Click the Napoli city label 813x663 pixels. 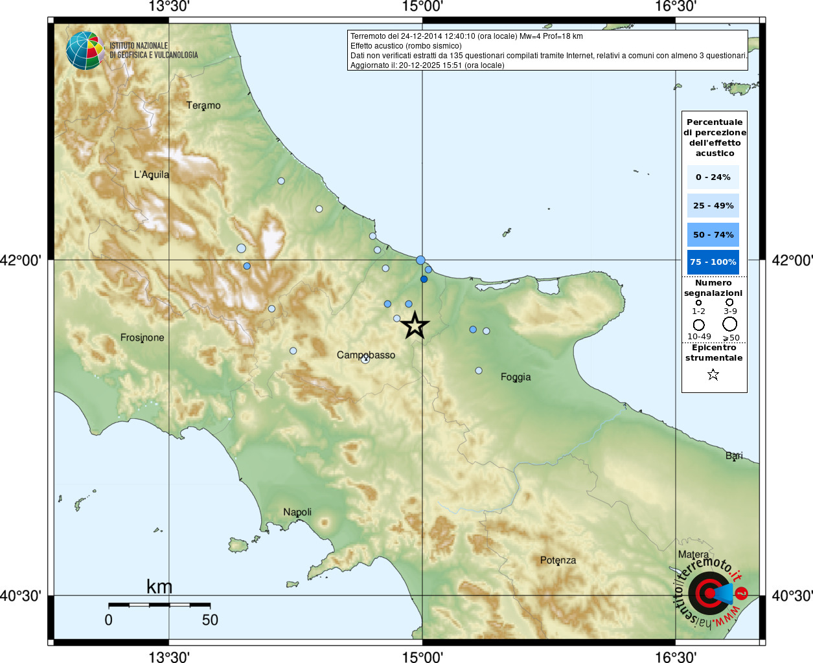[297, 512]
